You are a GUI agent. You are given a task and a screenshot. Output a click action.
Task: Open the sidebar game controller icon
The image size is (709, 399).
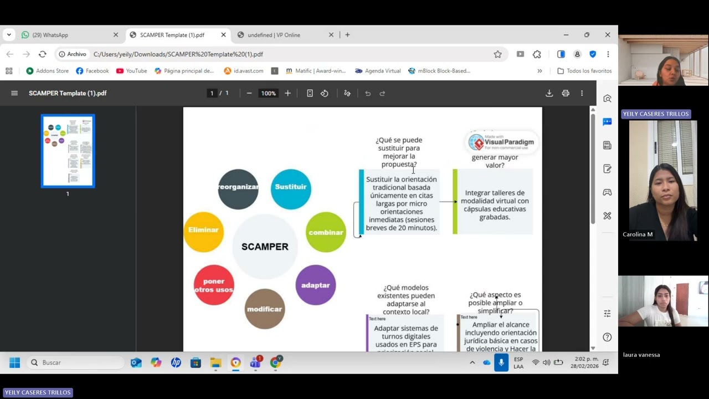coord(608,192)
